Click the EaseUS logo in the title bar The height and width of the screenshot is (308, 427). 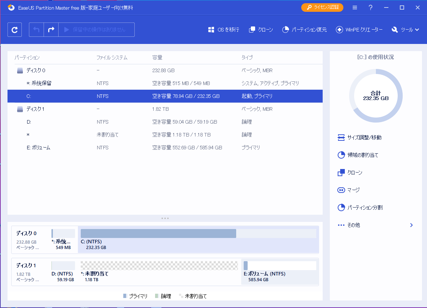(11, 8)
